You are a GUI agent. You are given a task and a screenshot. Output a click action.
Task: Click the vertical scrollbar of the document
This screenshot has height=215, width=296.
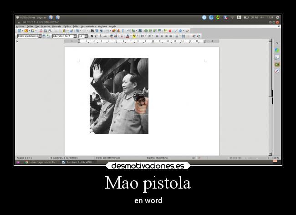click(x=270, y=97)
